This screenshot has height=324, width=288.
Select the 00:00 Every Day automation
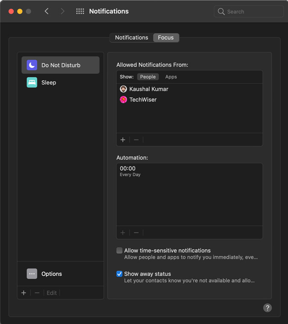(x=130, y=171)
